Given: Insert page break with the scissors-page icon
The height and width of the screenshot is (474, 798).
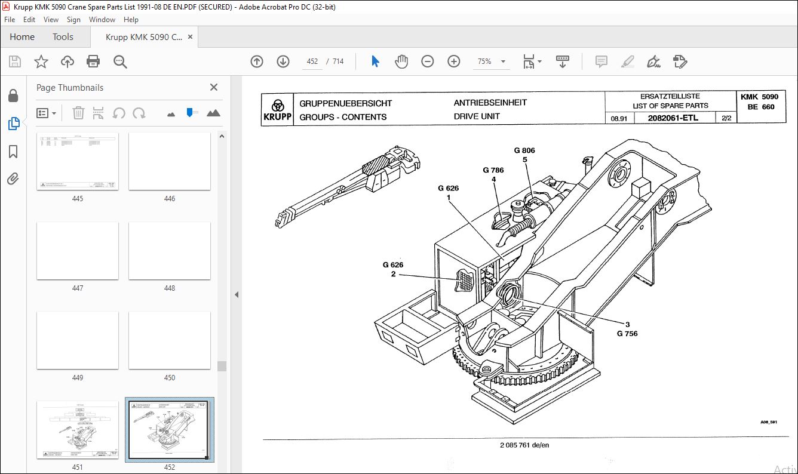Looking at the screenshot, I should pos(99,112).
